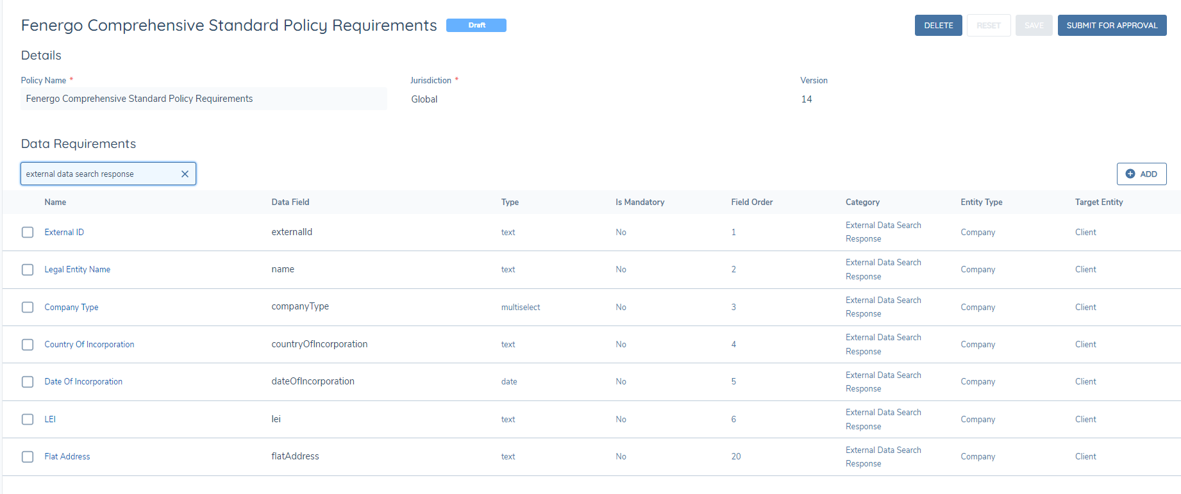The height and width of the screenshot is (494, 1181).
Task: Click the Field Order column header
Action: (x=752, y=202)
